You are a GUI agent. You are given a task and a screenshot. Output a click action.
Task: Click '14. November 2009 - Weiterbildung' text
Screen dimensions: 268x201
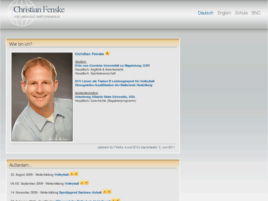click(x=34, y=193)
